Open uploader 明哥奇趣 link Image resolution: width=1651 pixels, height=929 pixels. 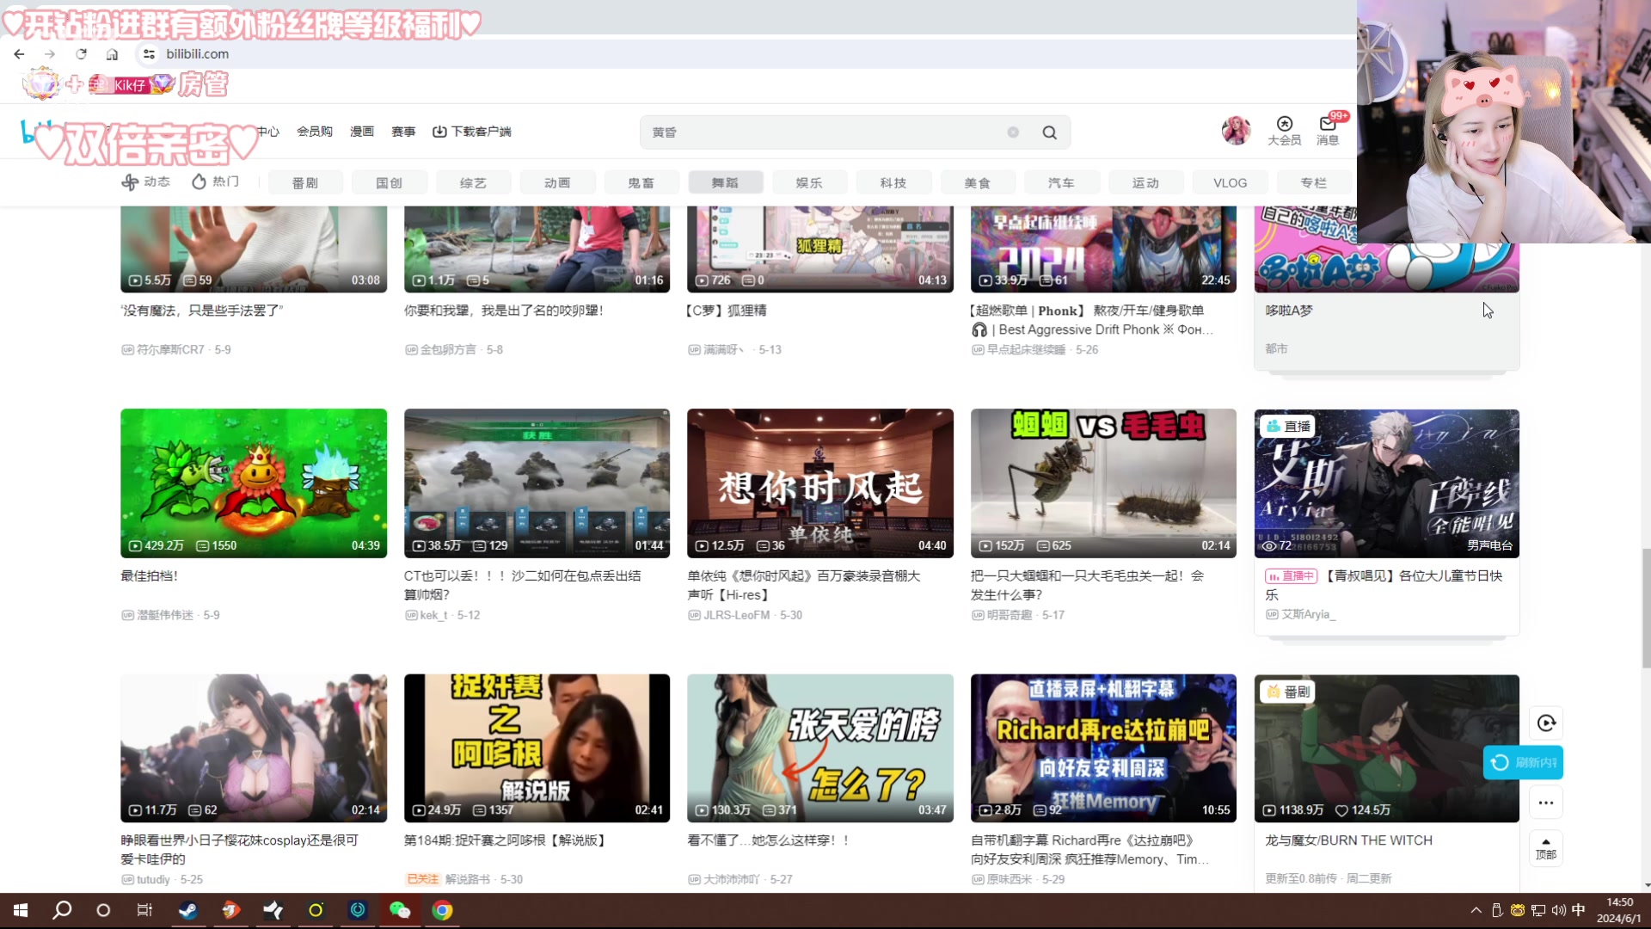pyautogui.click(x=1009, y=615)
